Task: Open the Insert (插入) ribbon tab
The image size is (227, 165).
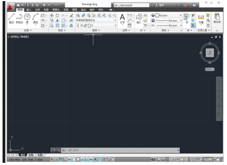Action: 29,10
